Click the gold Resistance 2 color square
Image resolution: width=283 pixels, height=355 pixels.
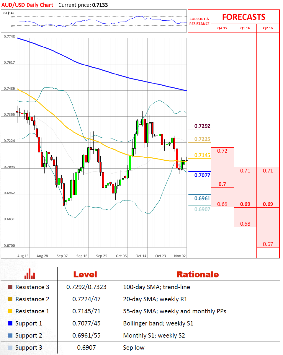11,299
